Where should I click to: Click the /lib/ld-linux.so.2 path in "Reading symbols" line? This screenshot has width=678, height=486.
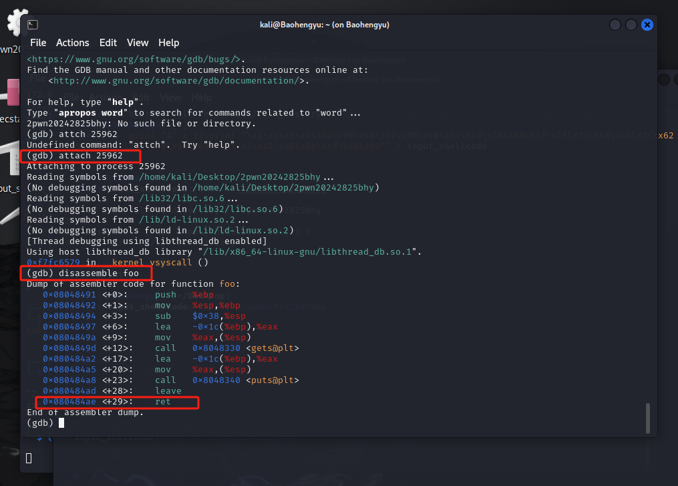[187, 220]
